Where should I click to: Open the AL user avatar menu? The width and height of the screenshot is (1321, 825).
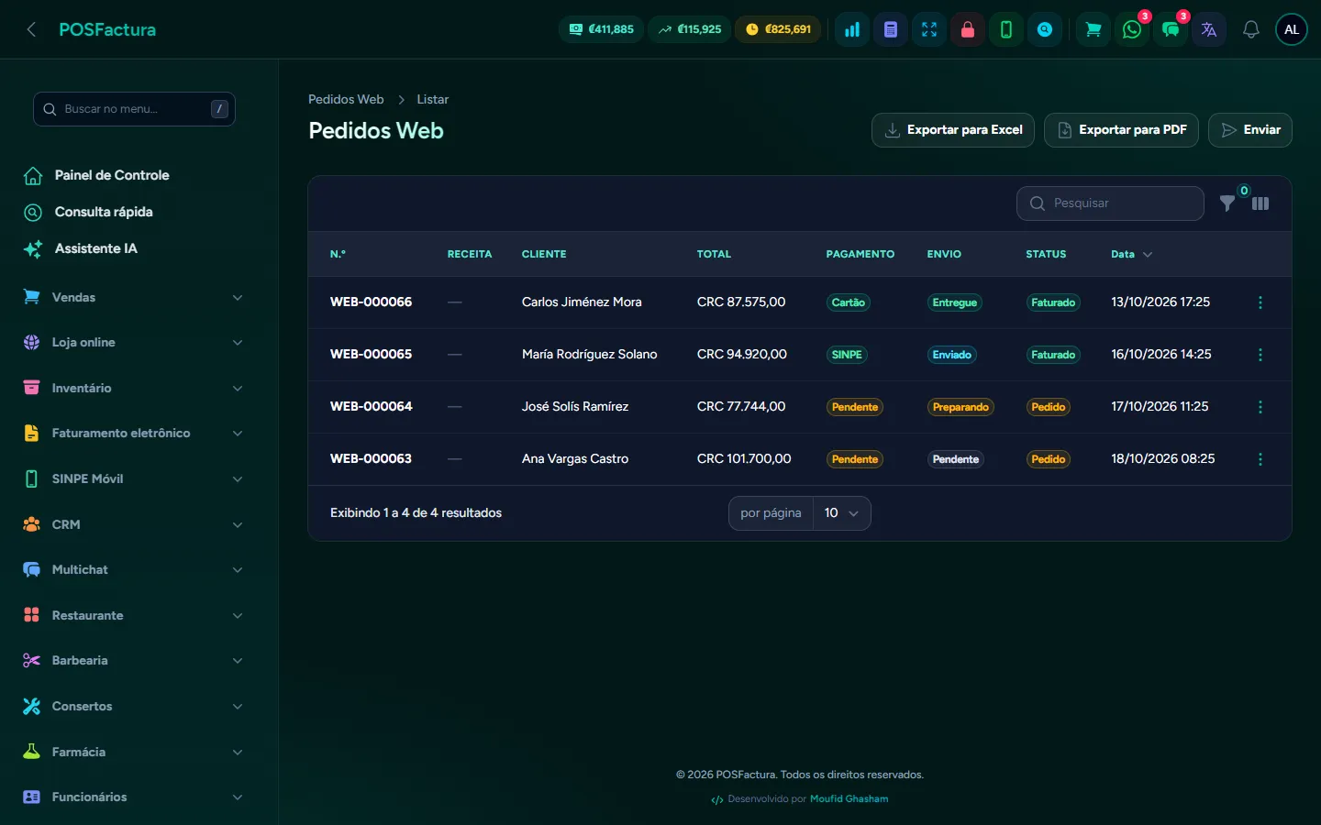tap(1292, 29)
